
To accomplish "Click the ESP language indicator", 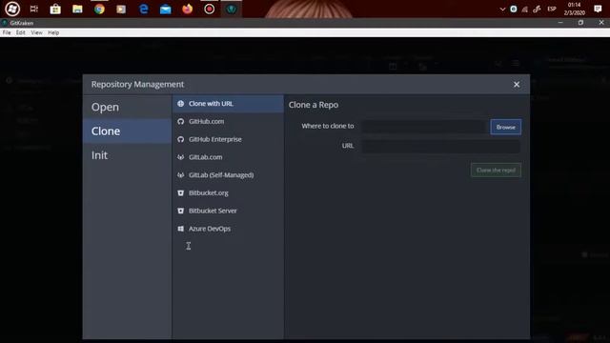I will (x=552, y=9).
